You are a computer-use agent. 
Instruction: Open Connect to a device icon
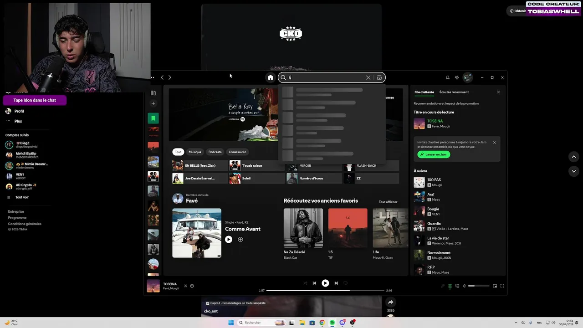tap(457, 286)
